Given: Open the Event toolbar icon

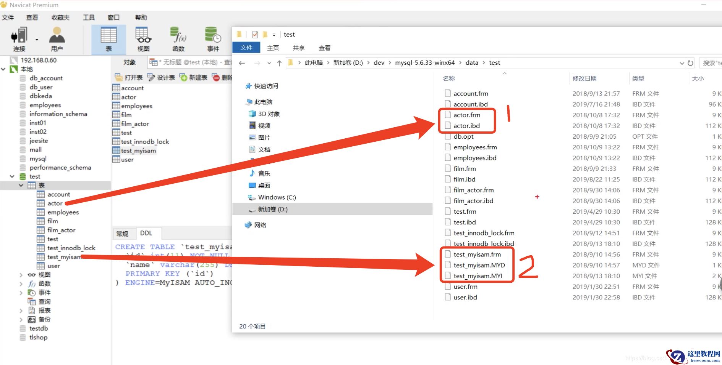Looking at the screenshot, I should click(x=213, y=35).
